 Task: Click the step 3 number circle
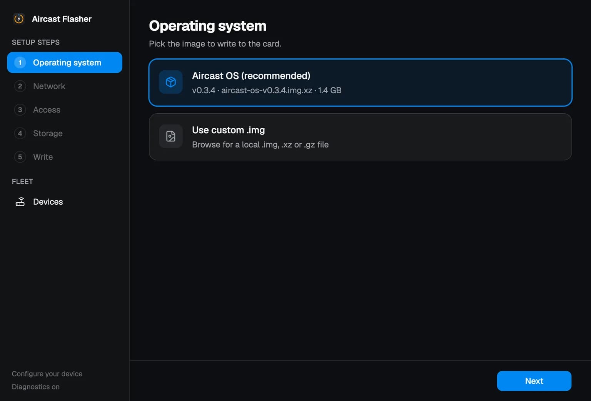tap(20, 110)
